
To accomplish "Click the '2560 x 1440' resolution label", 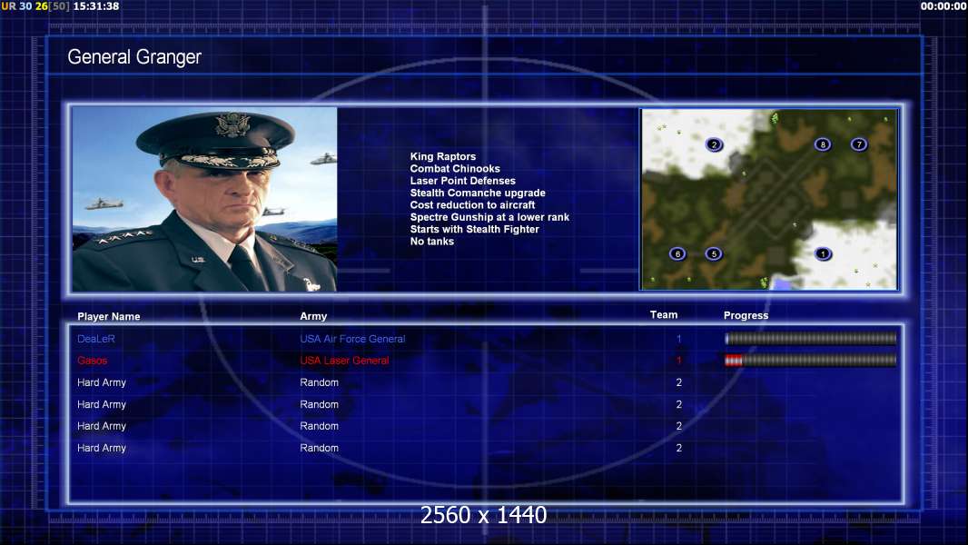I will pyautogui.click(x=483, y=515).
